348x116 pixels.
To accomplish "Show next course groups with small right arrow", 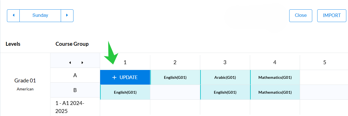I will point(82,63).
